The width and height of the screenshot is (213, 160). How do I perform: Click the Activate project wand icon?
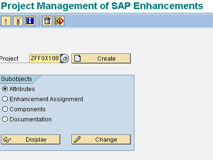point(6,21)
